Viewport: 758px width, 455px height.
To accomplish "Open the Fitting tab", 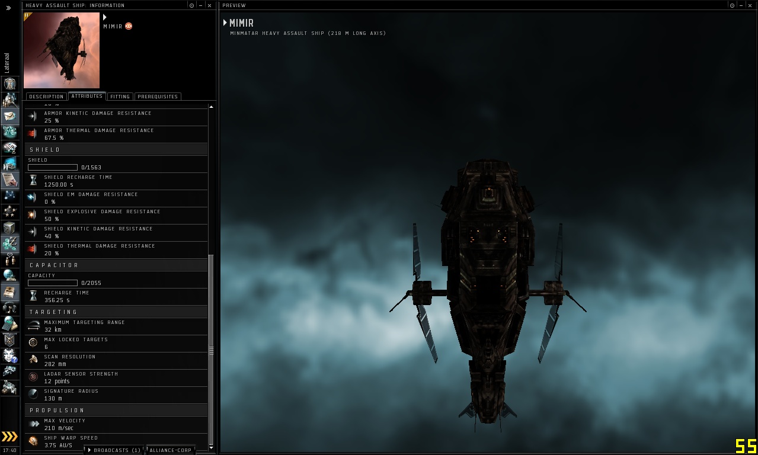I will tap(120, 97).
